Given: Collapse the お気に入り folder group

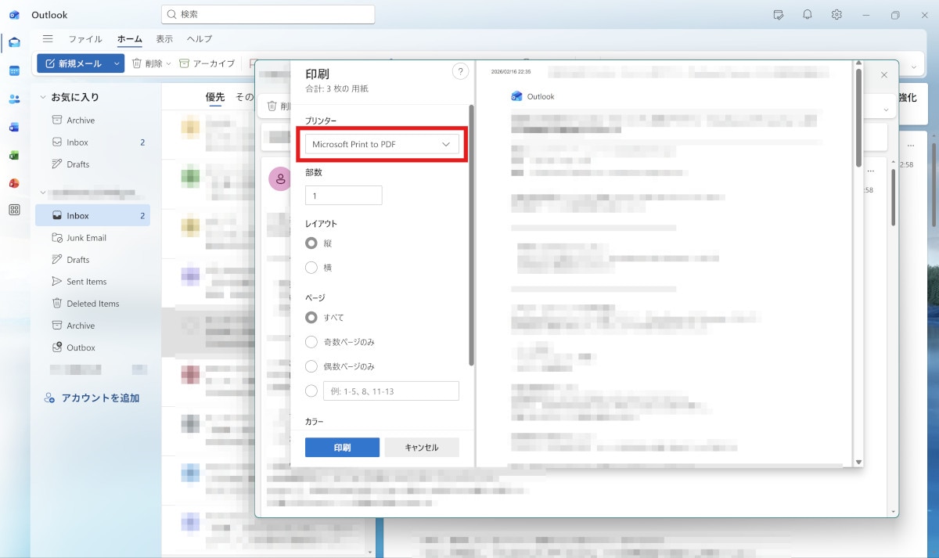Looking at the screenshot, I should tap(43, 98).
